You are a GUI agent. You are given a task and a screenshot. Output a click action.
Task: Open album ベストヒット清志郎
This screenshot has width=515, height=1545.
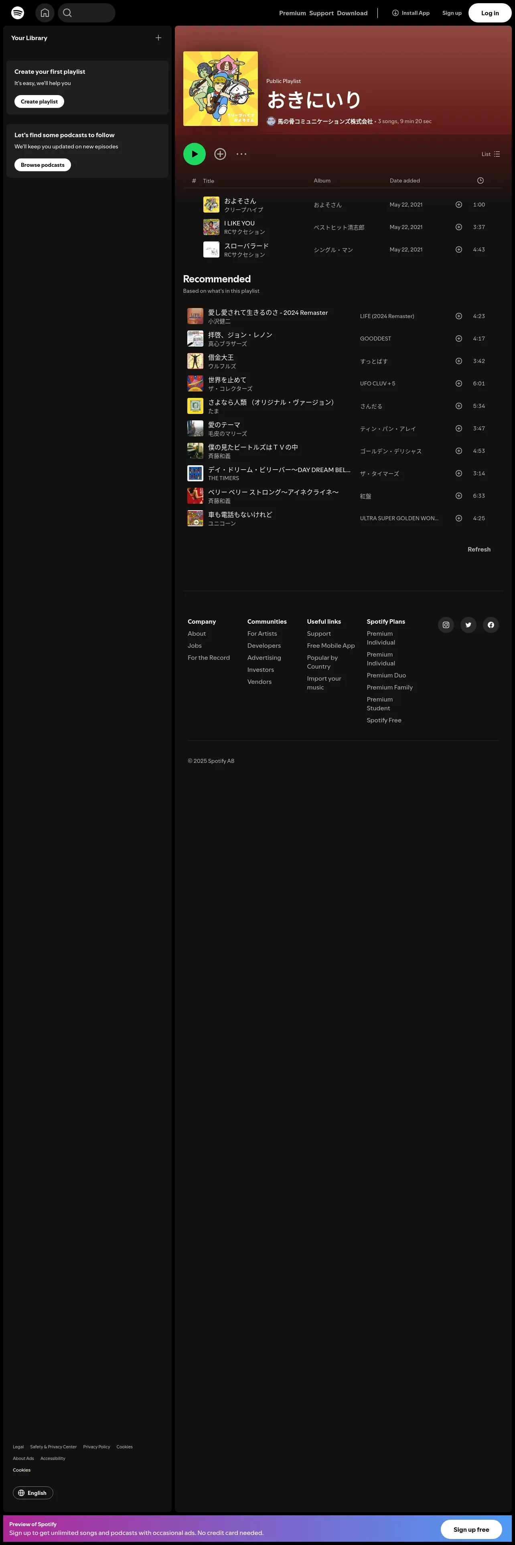coord(339,227)
